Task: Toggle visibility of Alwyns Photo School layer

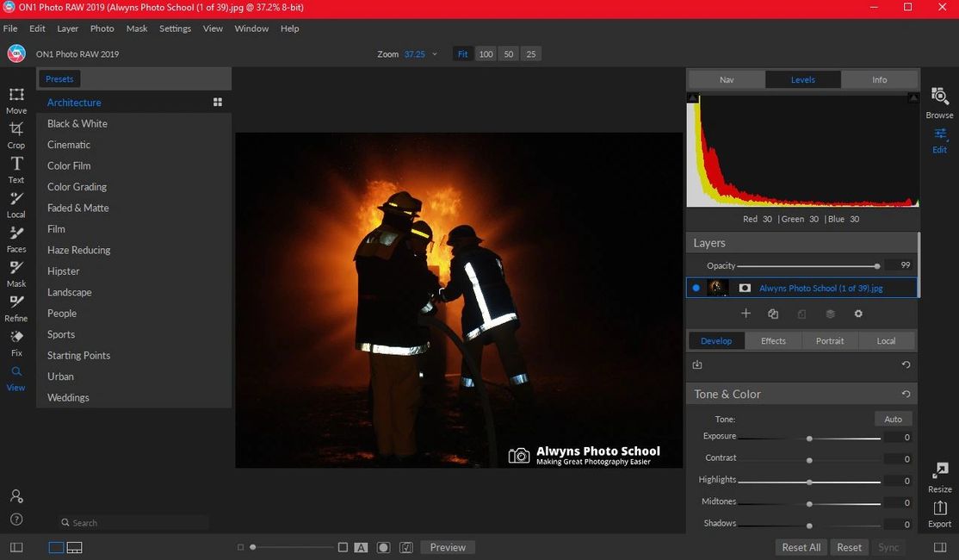Action: tap(696, 288)
